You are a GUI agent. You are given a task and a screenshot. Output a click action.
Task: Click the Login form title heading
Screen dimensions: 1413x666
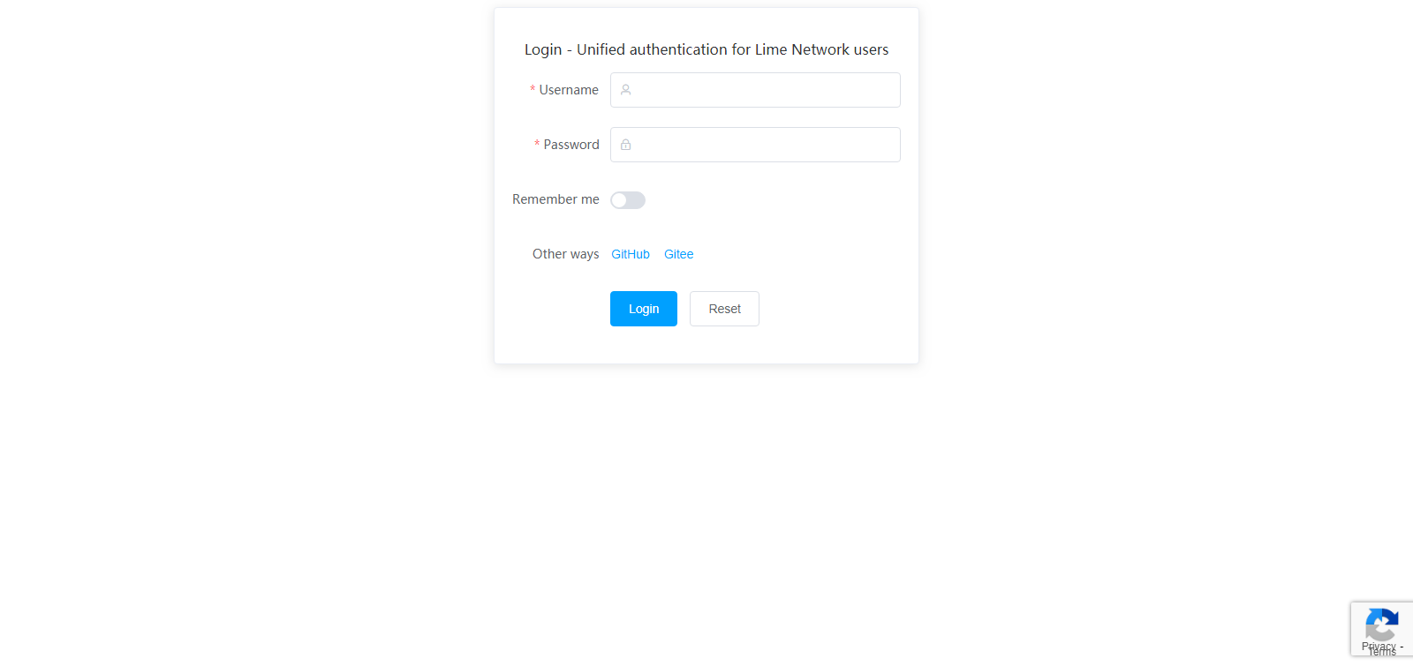[x=706, y=49]
